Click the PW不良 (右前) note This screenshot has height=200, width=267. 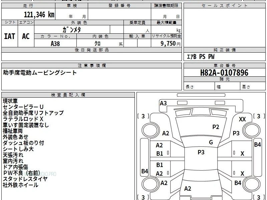tap(22, 173)
